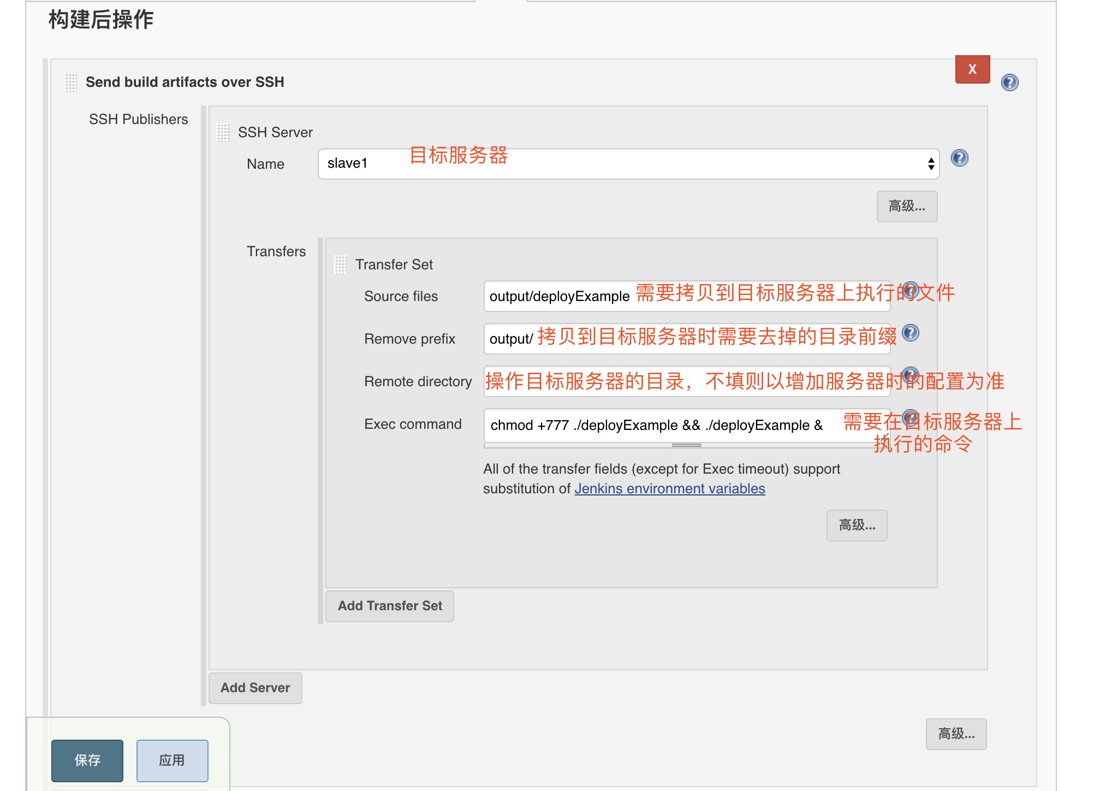This screenshot has width=1094, height=791.
Task: Click help icon for Exec command
Action: pyautogui.click(x=910, y=418)
